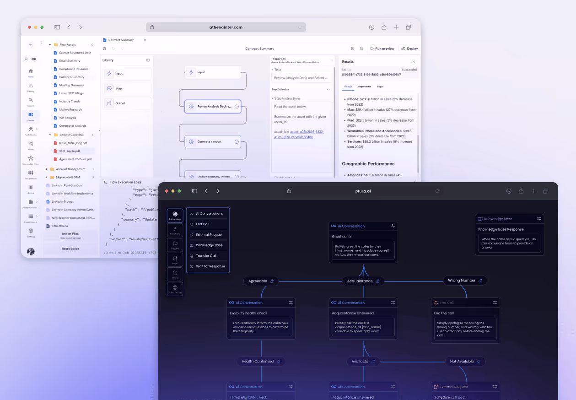Switch to the Arguments tab in Results
The height and width of the screenshot is (400, 576).
coord(364,86)
